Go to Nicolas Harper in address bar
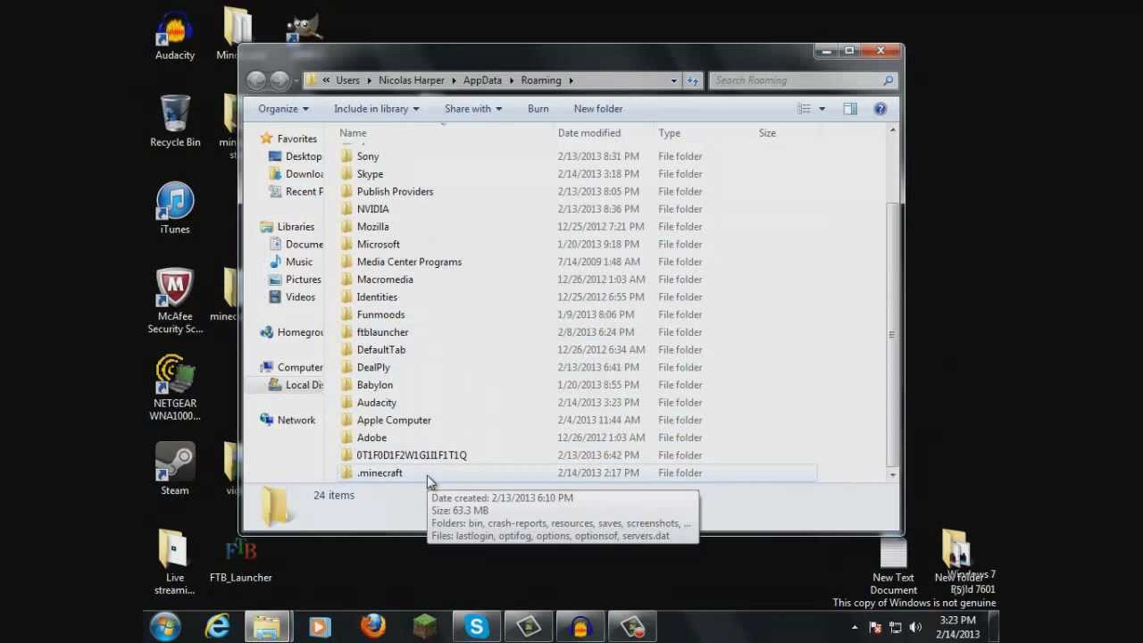 [x=411, y=80]
